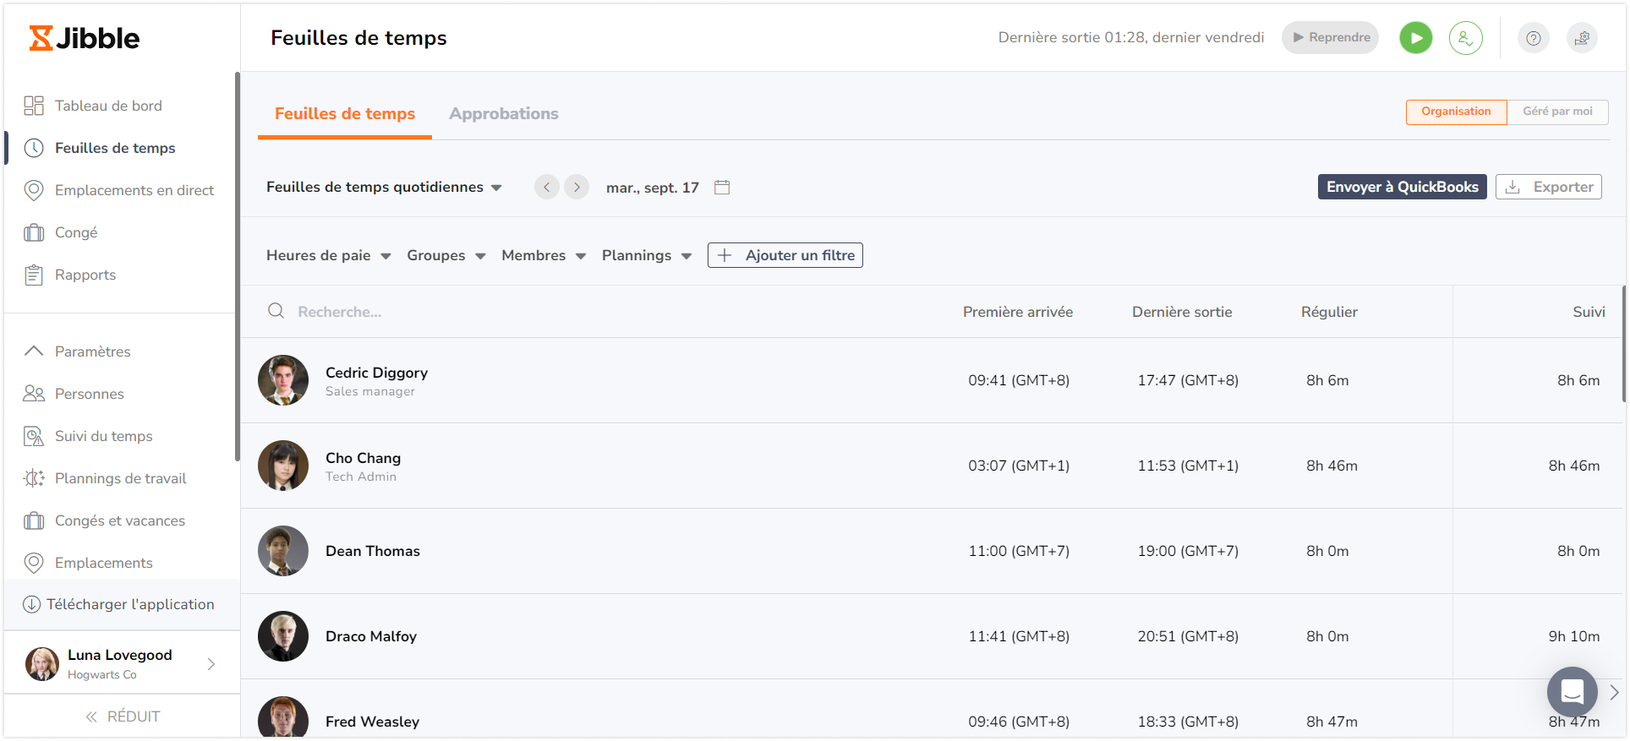
Task: Click Fred Weasley's name
Action: [372, 722]
